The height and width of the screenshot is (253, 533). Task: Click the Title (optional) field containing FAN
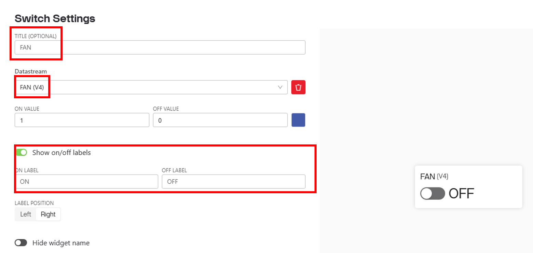click(160, 47)
